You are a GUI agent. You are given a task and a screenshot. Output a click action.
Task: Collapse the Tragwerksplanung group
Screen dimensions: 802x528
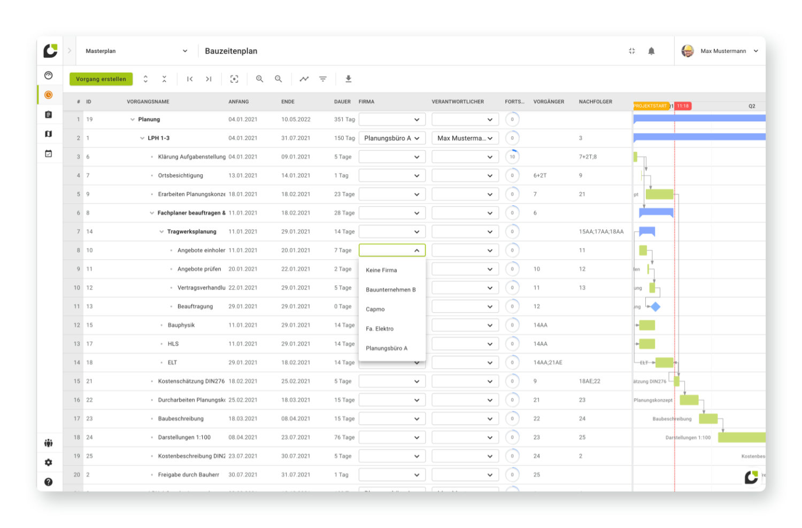(161, 232)
